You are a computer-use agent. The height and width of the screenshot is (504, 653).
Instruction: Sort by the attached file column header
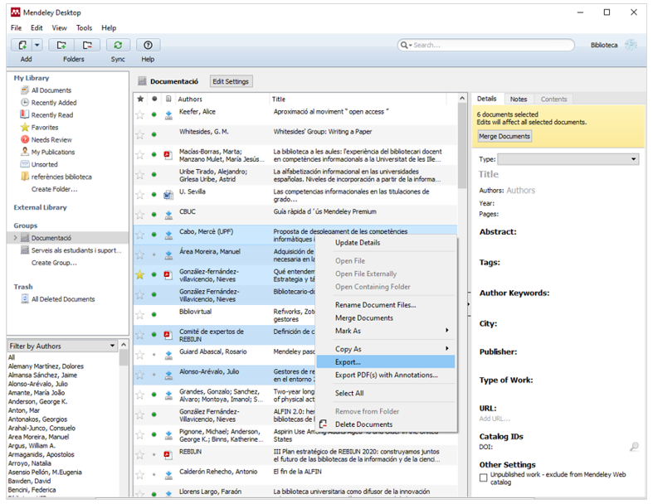click(168, 99)
